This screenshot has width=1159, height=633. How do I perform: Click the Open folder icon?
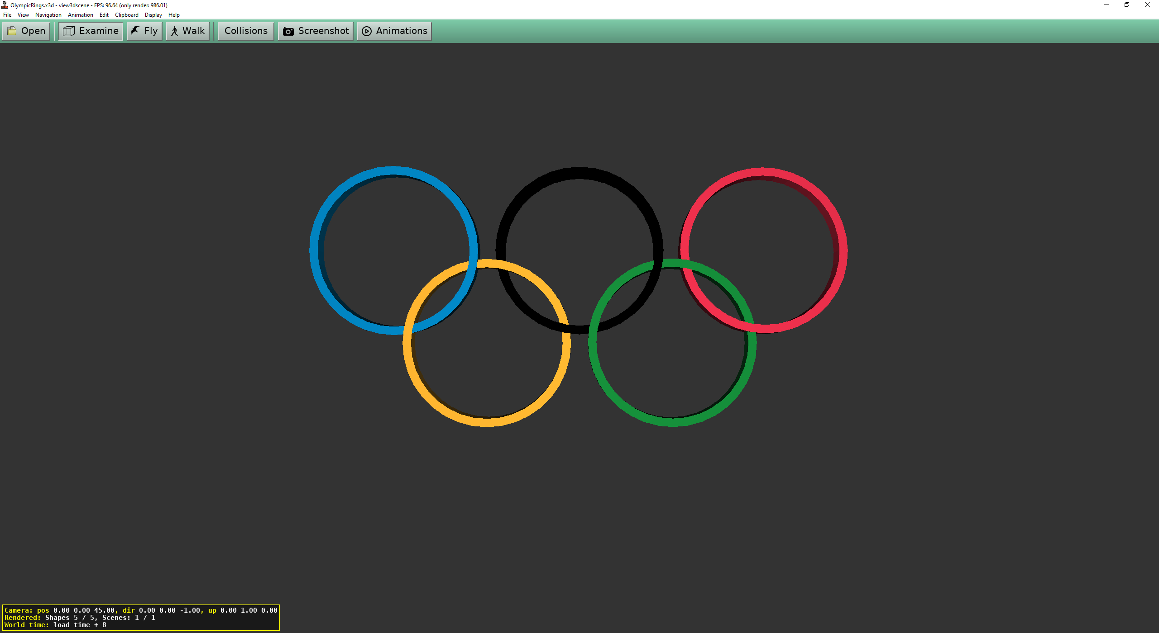pos(12,31)
